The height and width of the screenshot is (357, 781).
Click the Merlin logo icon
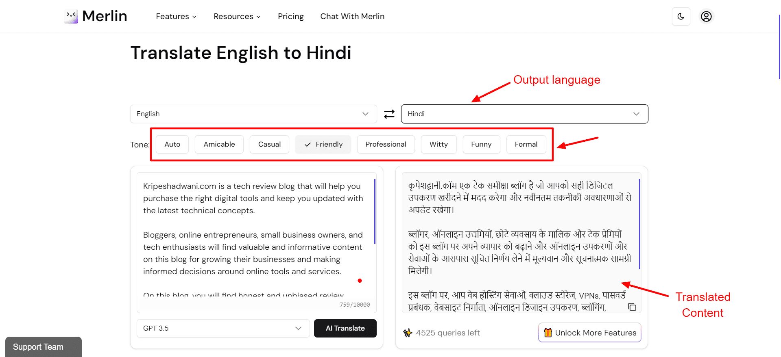71,16
